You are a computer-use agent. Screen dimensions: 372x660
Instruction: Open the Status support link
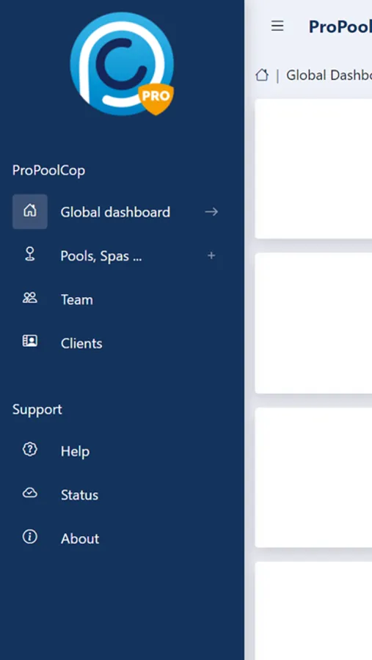(79, 495)
